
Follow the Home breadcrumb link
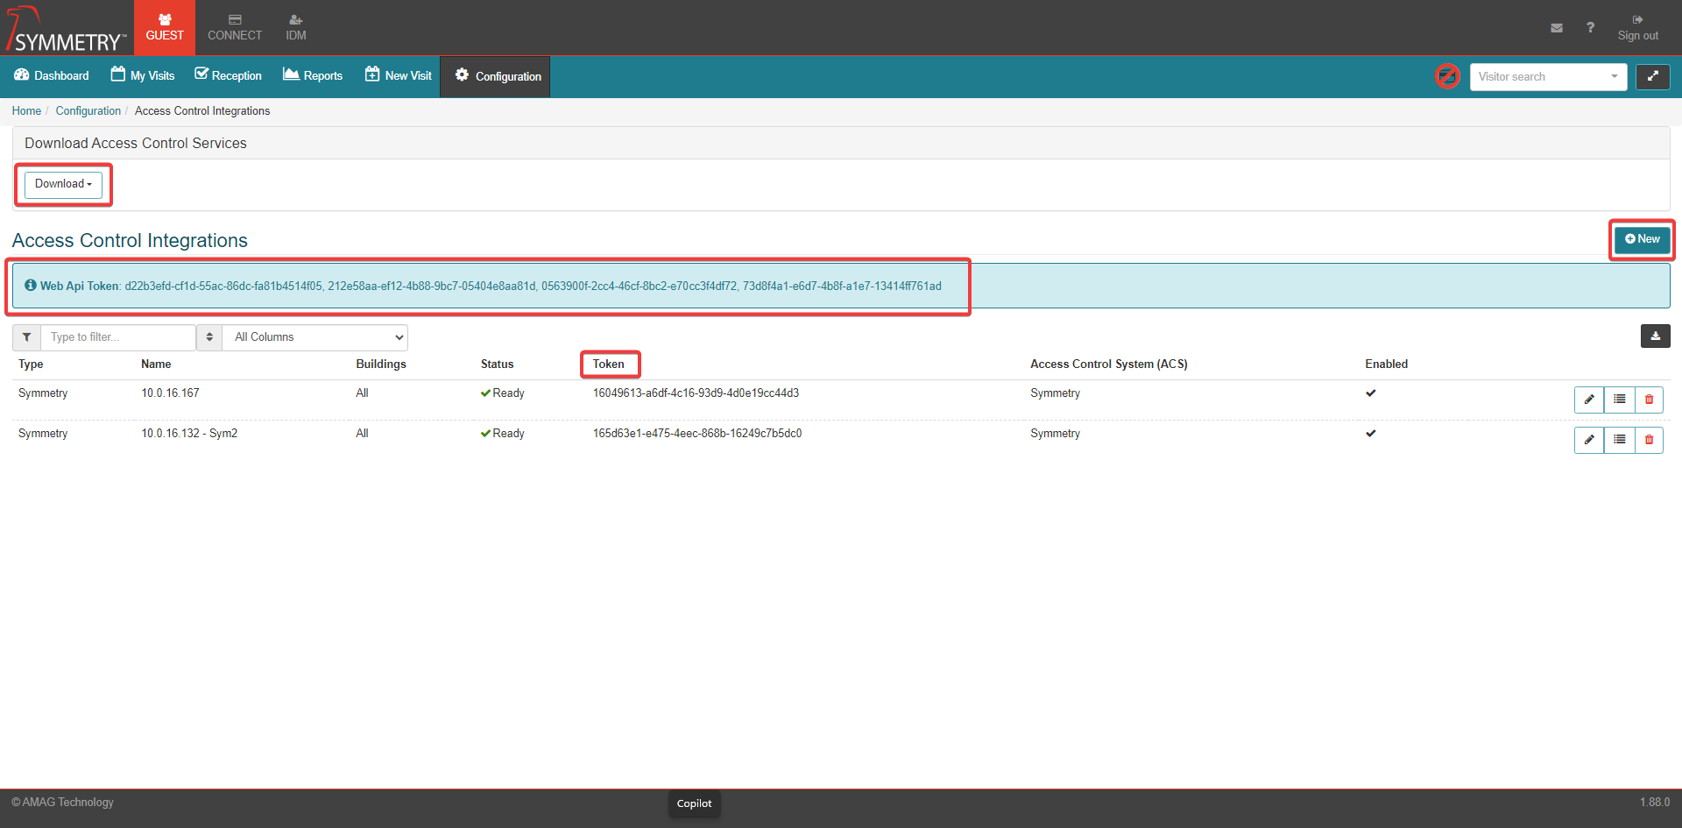point(26,110)
